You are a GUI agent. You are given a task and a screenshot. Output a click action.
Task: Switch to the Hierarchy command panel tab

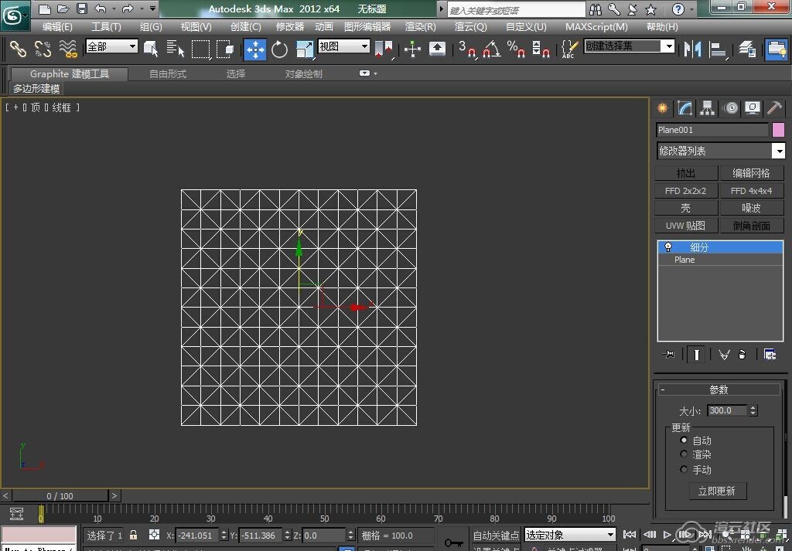(707, 108)
